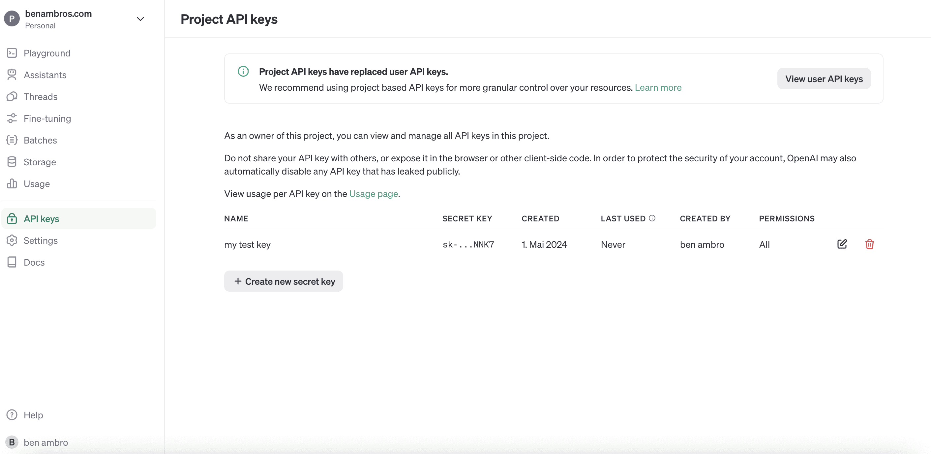Click the SECRET KEY column header

[467, 218]
